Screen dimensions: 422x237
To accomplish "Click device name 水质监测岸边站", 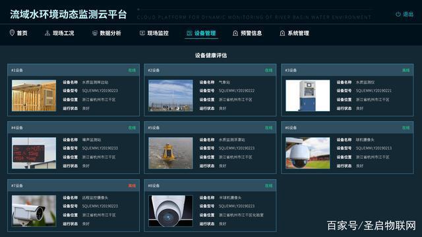I will click(x=95, y=82).
